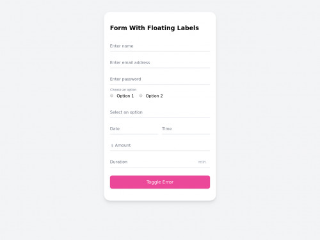The image size is (320, 240).
Task: Click the Option 2 label text
Action: [x=154, y=96]
